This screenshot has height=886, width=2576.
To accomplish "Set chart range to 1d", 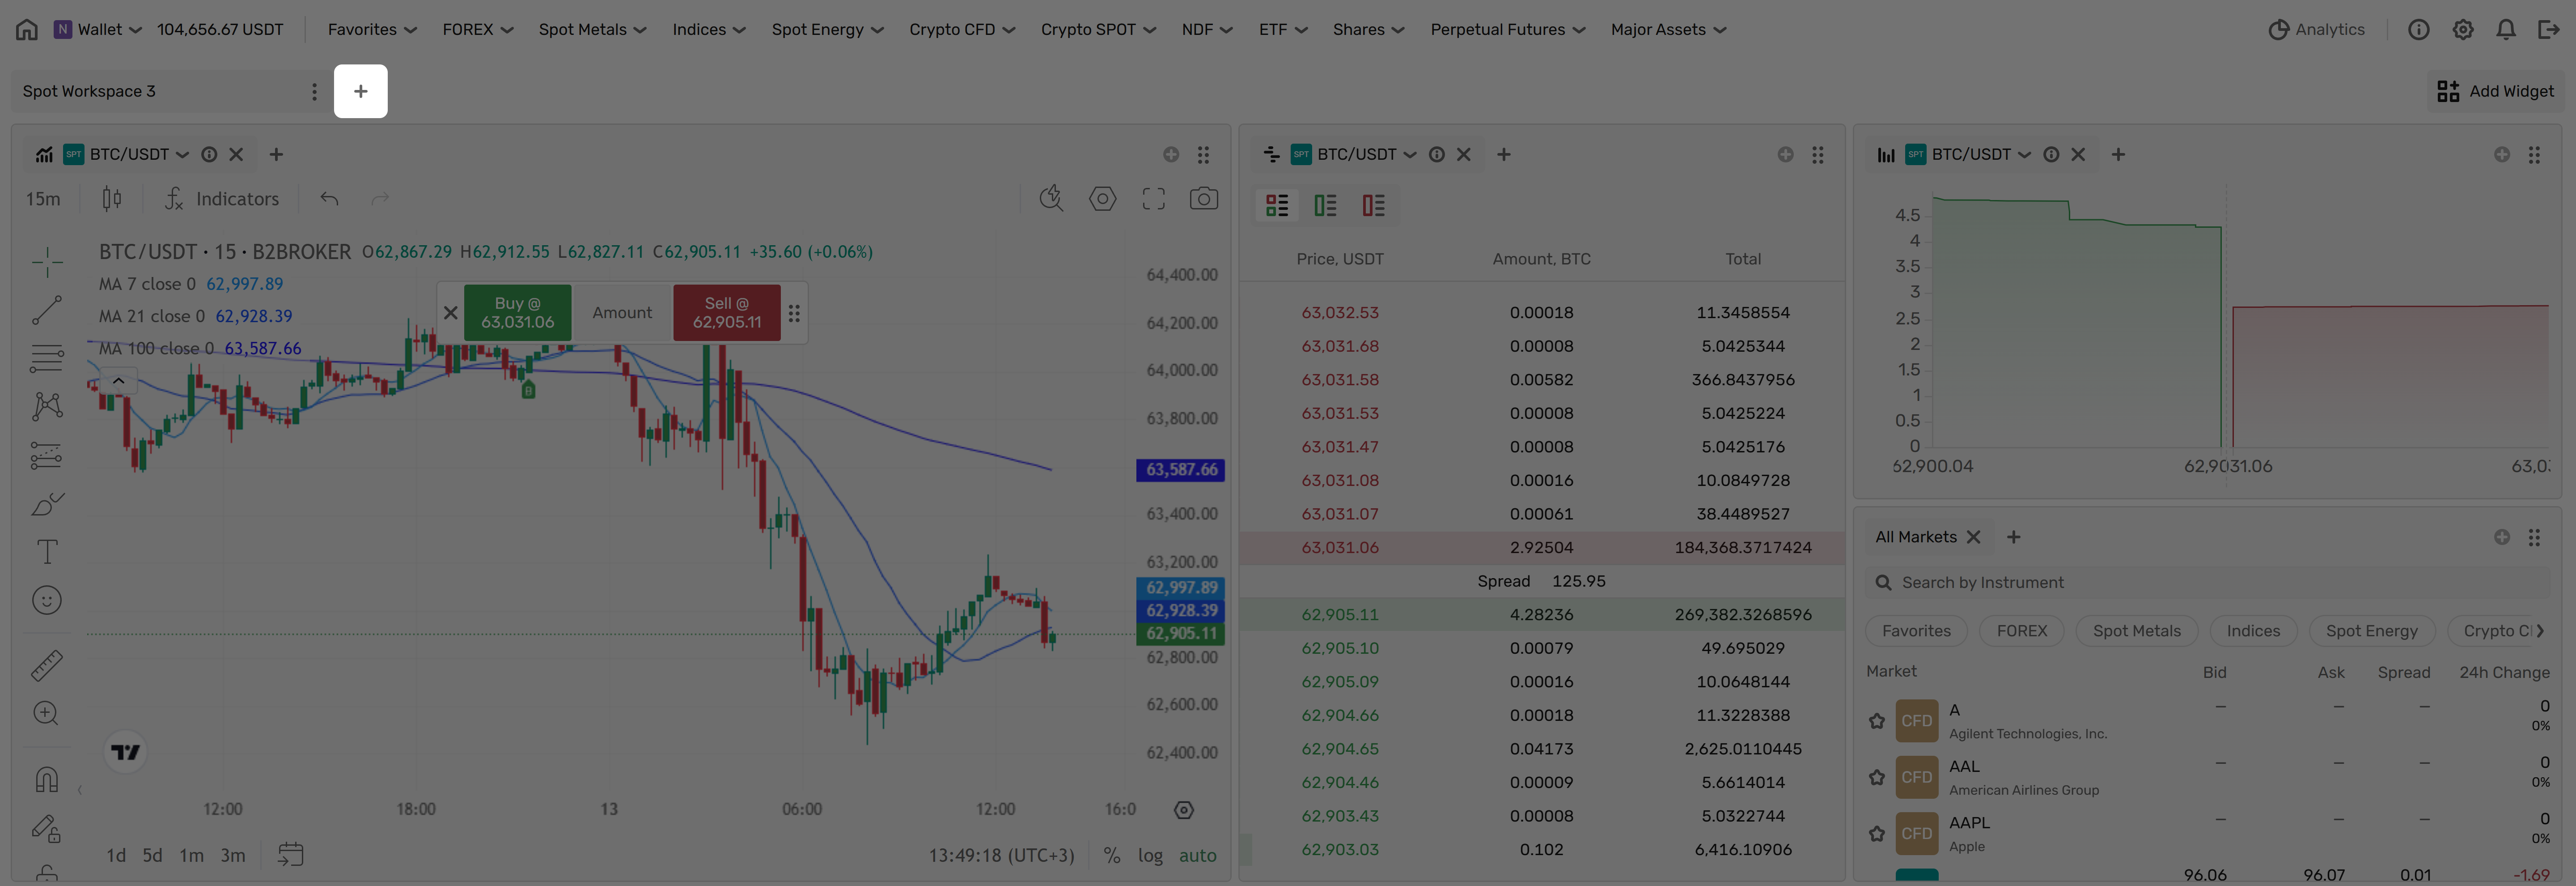I will click(x=116, y=856).
